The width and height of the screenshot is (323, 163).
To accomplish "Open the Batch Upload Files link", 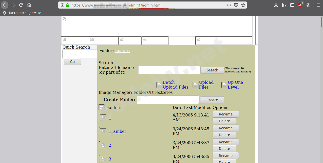I will coord(175,85).
